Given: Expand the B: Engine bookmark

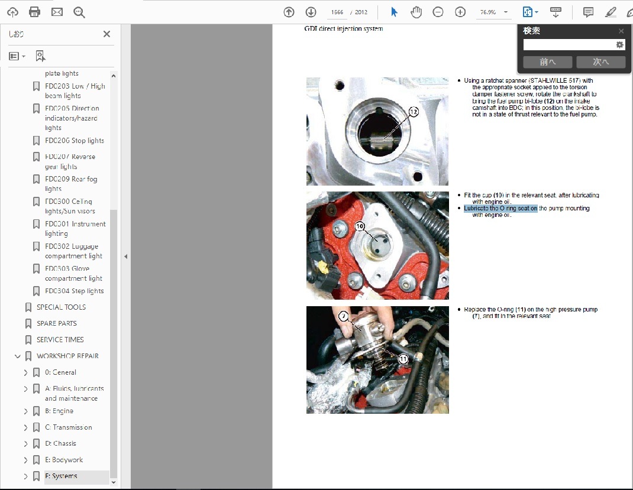Looking at the screenshot, I should pos(25,411).
